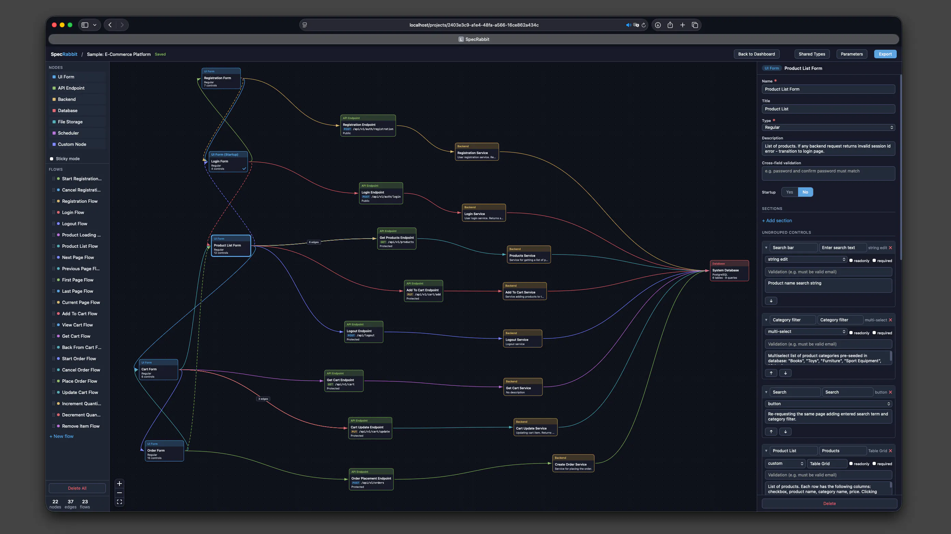Viewport: 951px width, 534px height.
Task: Select the Place Order Flow
Action: (x=80, y=381)
